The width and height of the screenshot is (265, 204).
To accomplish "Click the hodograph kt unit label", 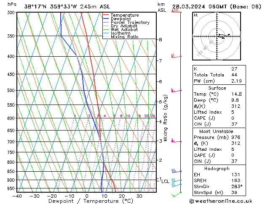I will (x=196, y=15).
